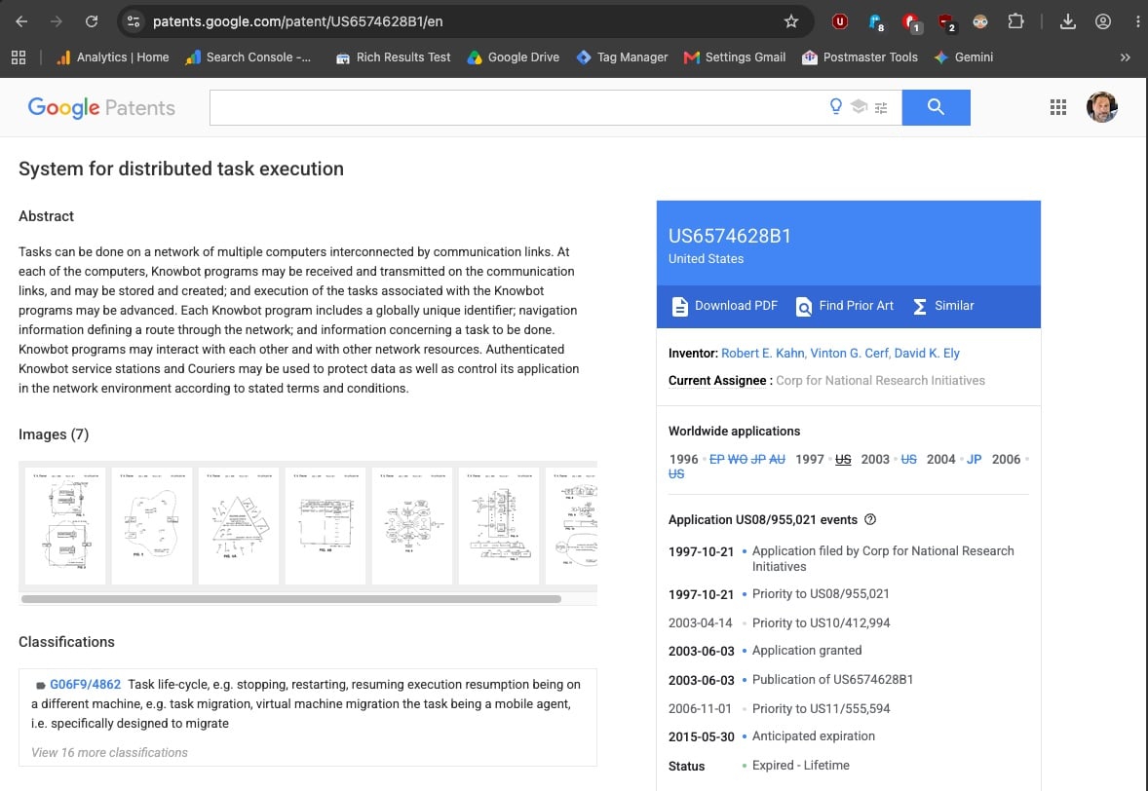The width and height of the screenshot is (1148, 791).
Task: Open the fifth patent figure thumbnail
Action: (412, 525)
